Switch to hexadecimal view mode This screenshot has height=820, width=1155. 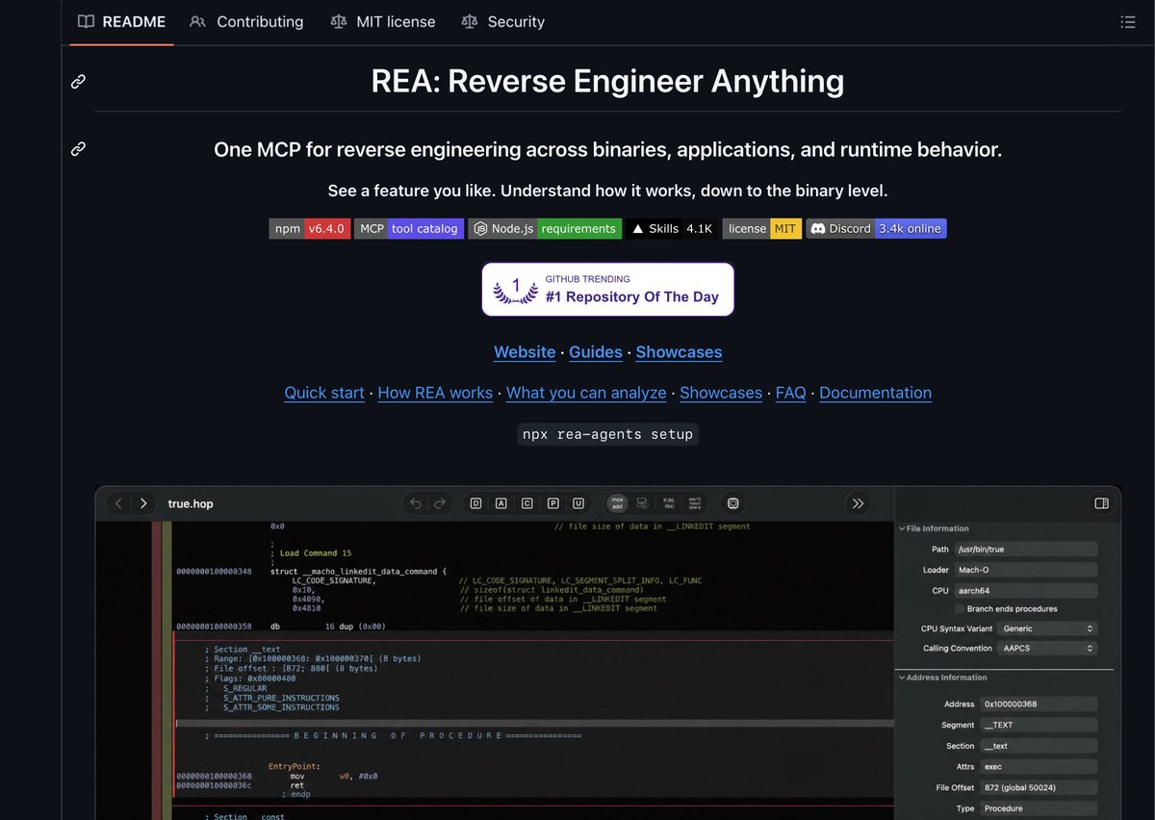(695, 503)
